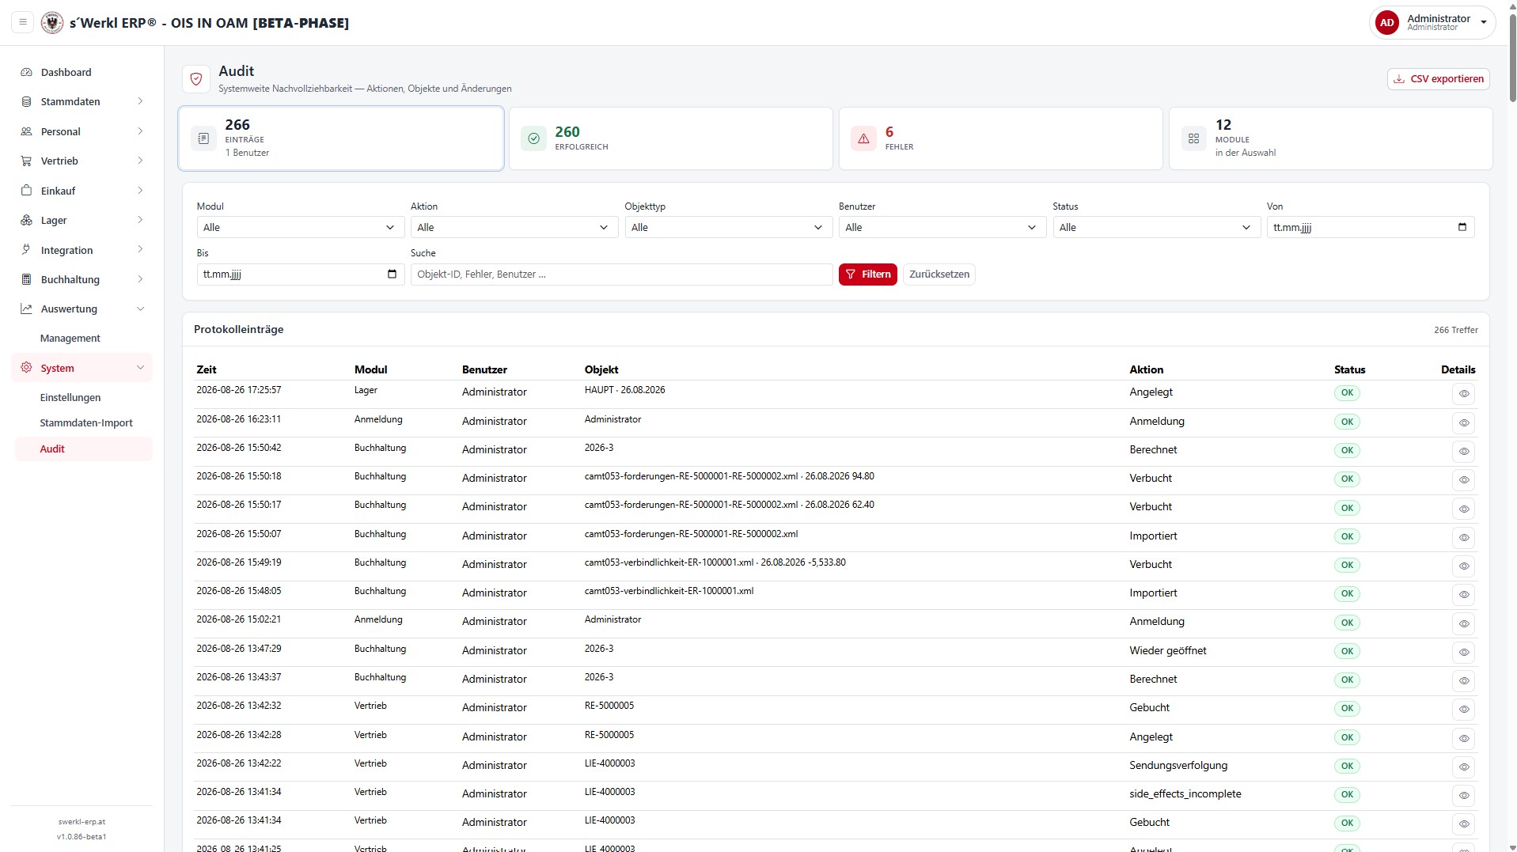The image size is (1517, 852).
Task: Click the Auswertung chart icon
Action: click(x=26, y=309)
